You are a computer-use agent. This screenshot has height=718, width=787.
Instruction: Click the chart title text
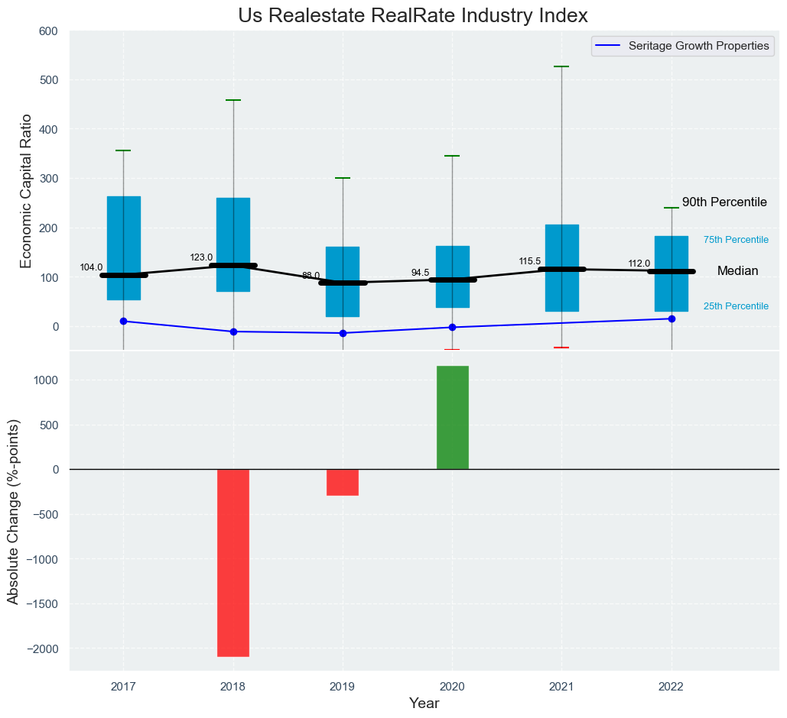(x=413, y=15)
